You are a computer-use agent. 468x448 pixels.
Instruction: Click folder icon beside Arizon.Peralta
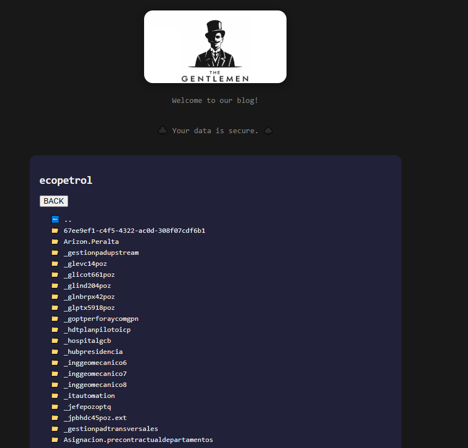(55, 242)
